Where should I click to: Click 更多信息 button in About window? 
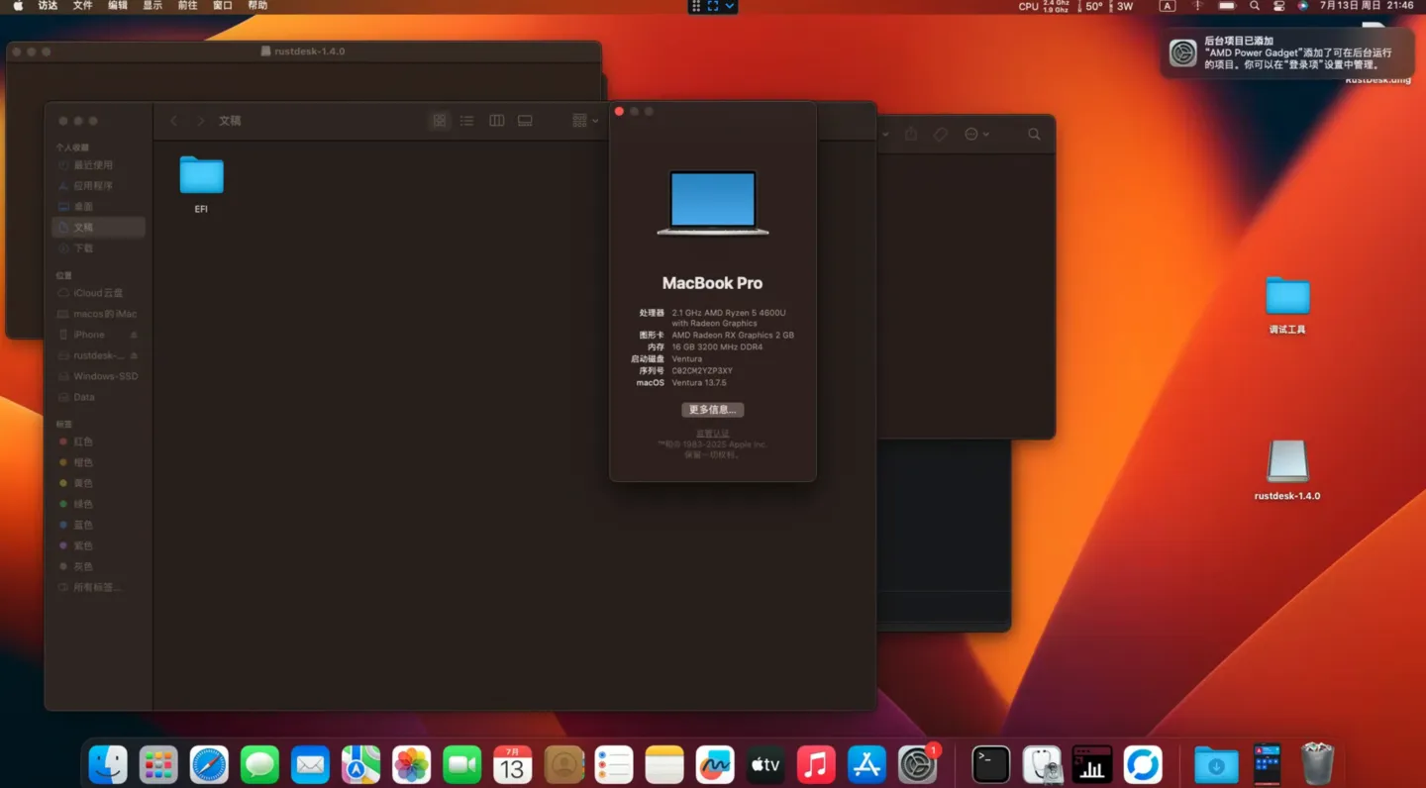click(x=713, y=410)
